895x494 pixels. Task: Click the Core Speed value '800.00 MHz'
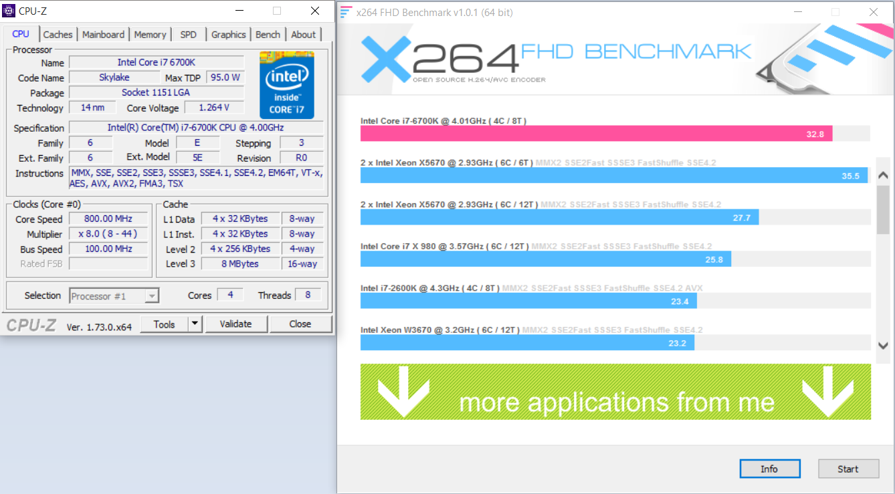[x=108, y=219]
